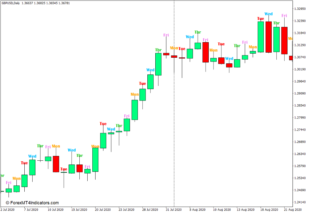The image size is (309, 213).
Task: Click the 1.30740 highlighted price label
Action: (x=300, y=57)
